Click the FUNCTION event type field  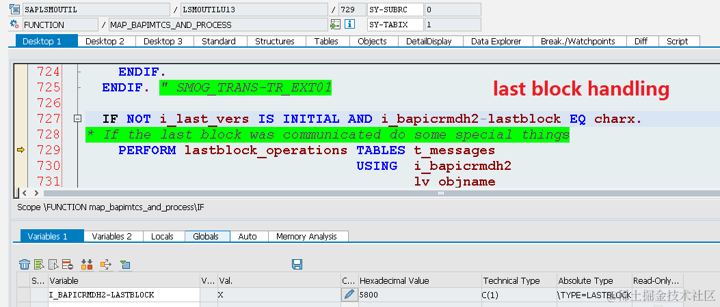click(x=60, y=25)
